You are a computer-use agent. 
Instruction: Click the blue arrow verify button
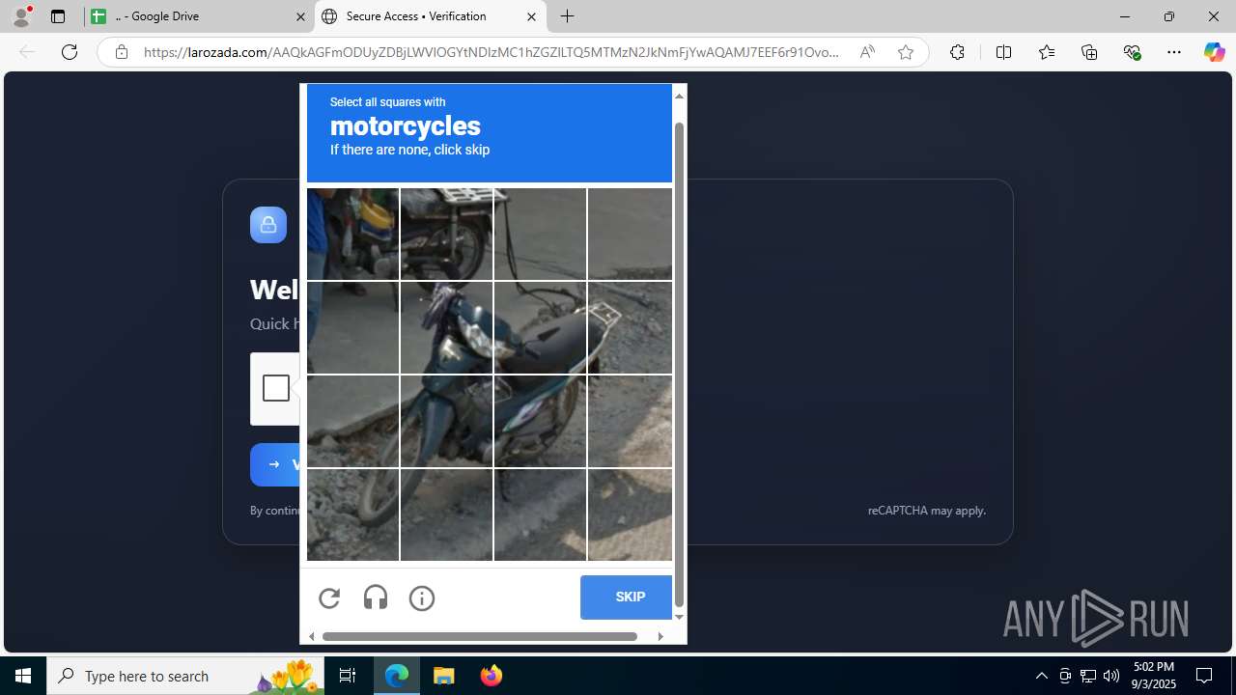point(275,464)
